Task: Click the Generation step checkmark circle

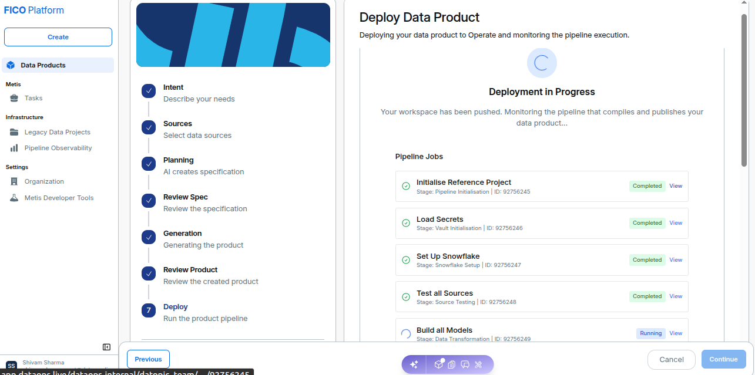Action: click(x=149, y=237)
